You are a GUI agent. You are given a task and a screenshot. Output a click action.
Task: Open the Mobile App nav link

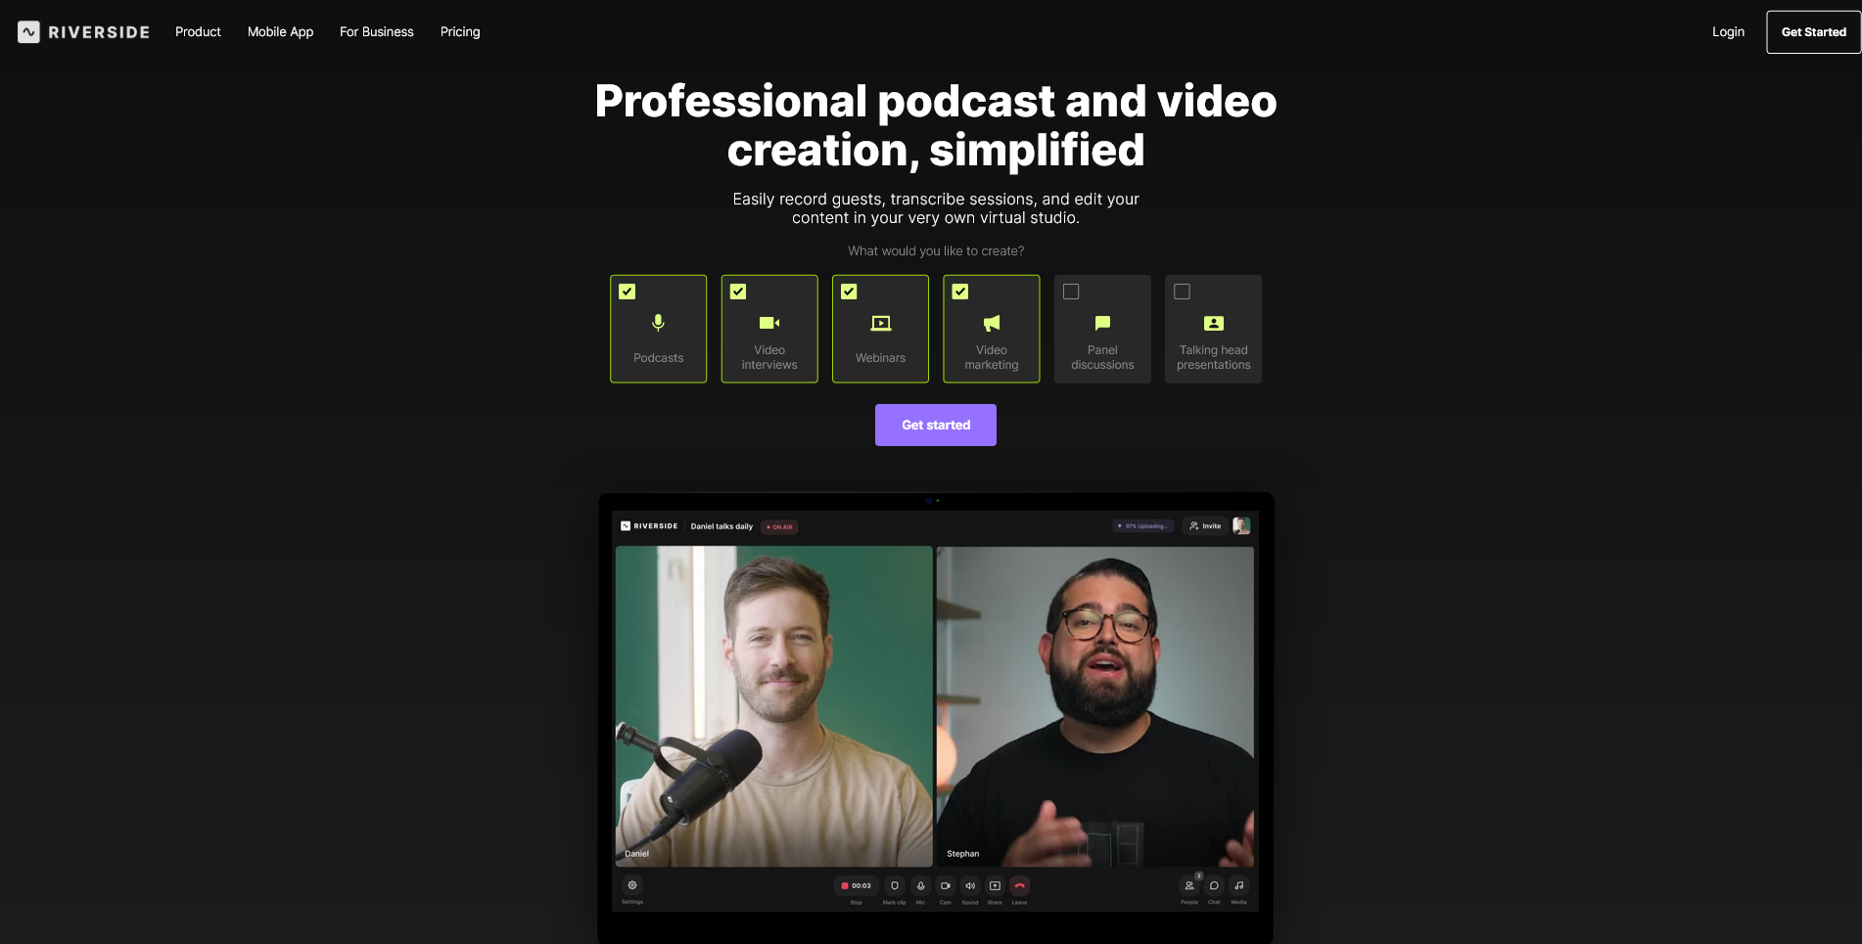point(280,32)
